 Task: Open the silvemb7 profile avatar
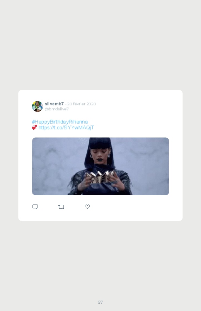coord(37,107)
